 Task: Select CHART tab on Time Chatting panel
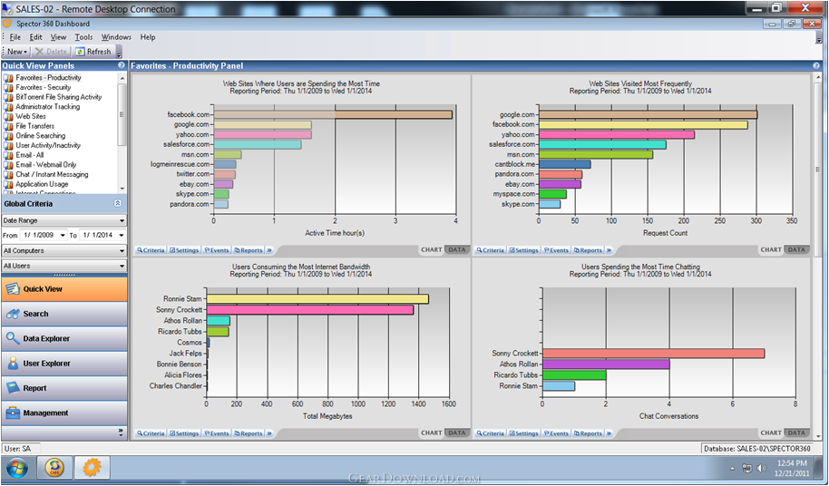coord(771,433)
